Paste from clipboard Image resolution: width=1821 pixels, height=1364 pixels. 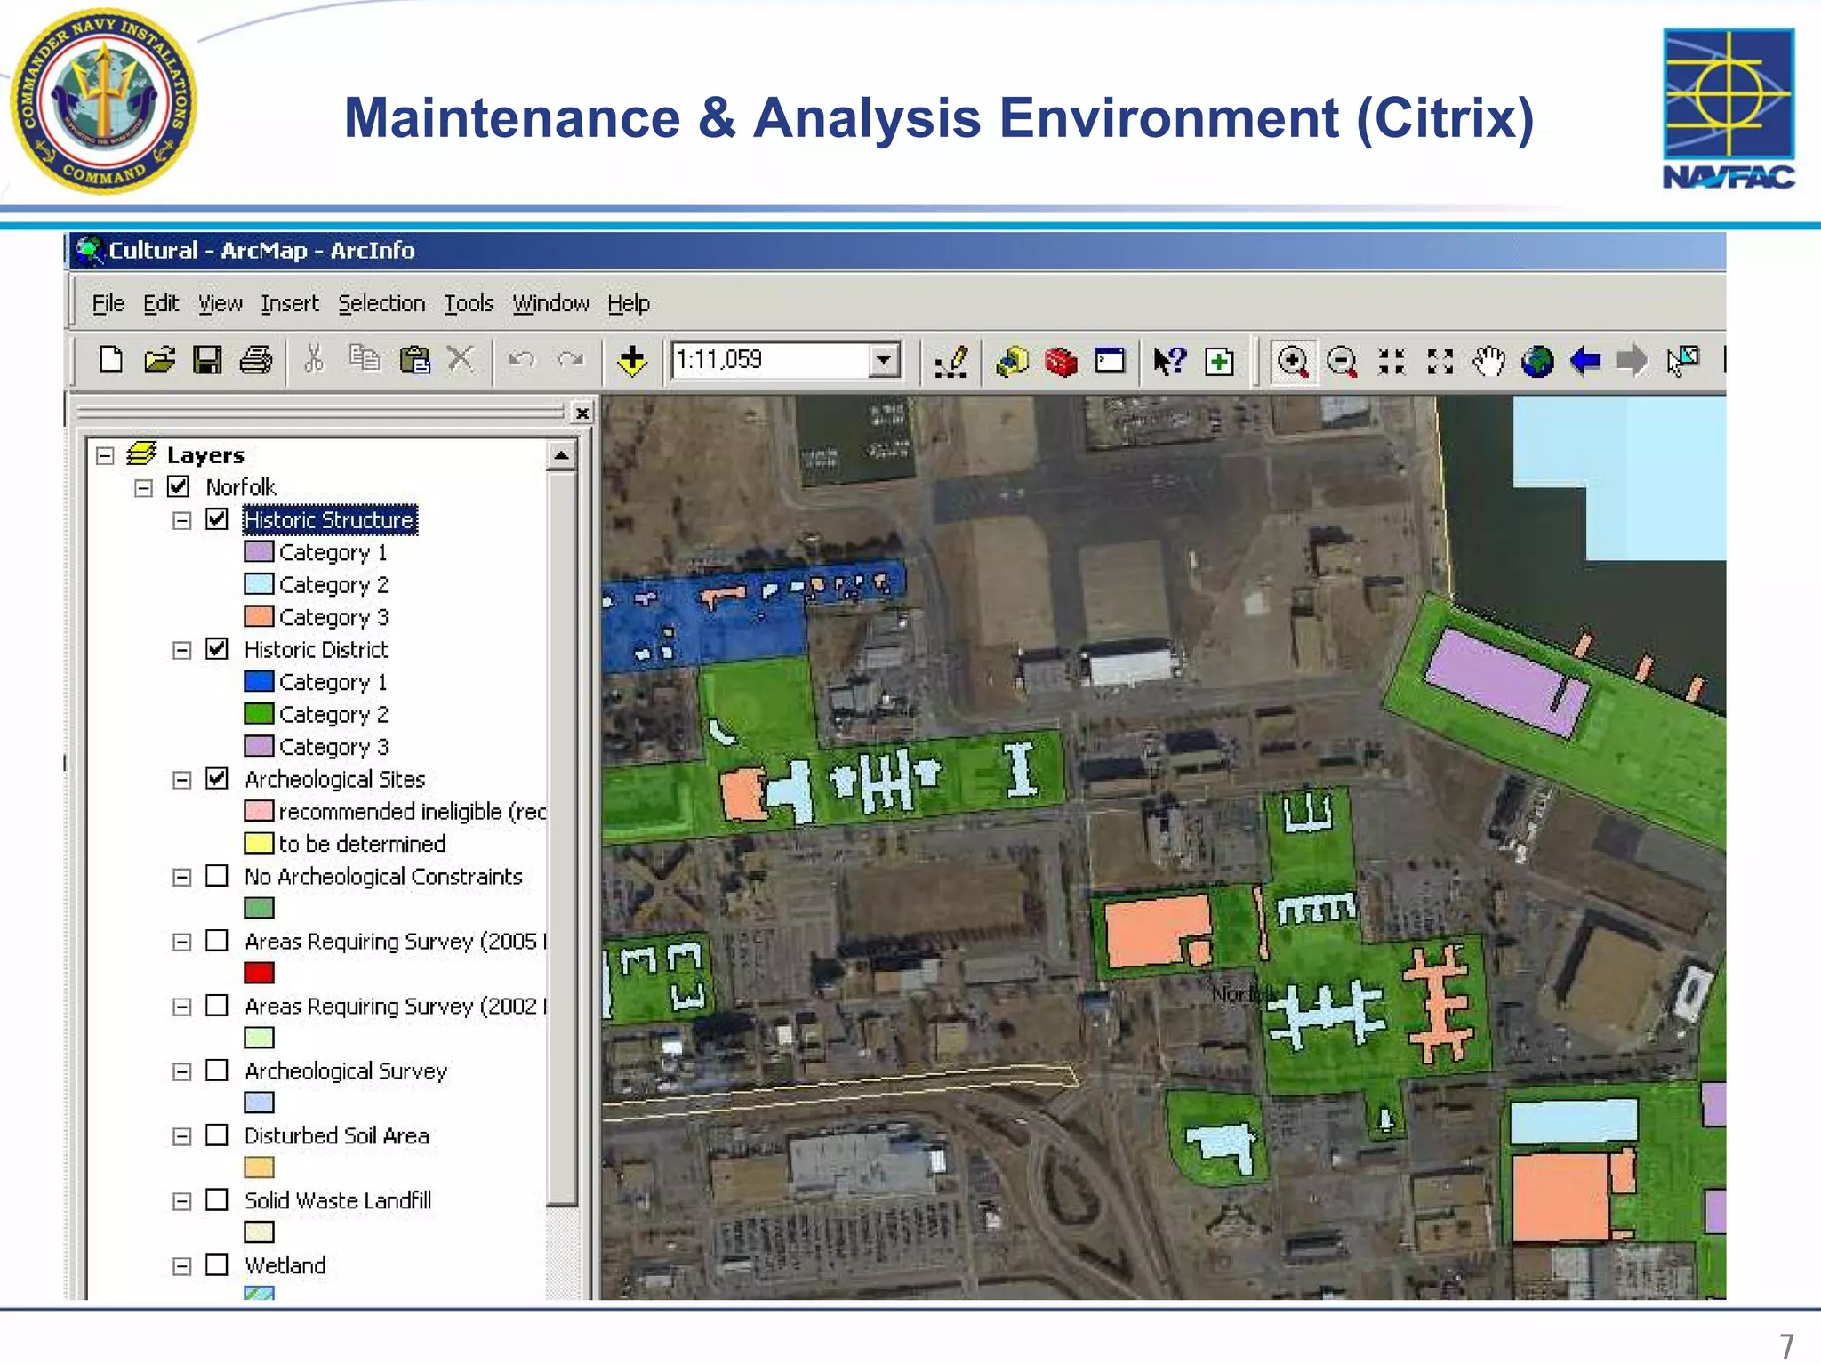click(x=414, y=360)
